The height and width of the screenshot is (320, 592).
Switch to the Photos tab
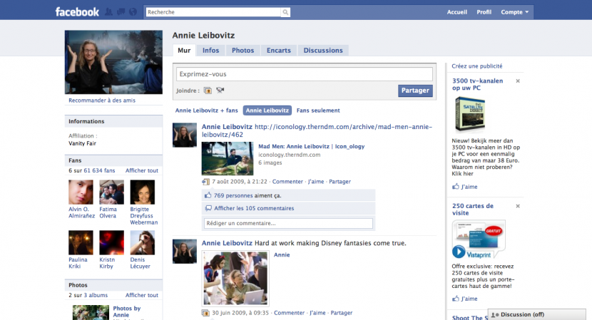(x=243, y=50)
